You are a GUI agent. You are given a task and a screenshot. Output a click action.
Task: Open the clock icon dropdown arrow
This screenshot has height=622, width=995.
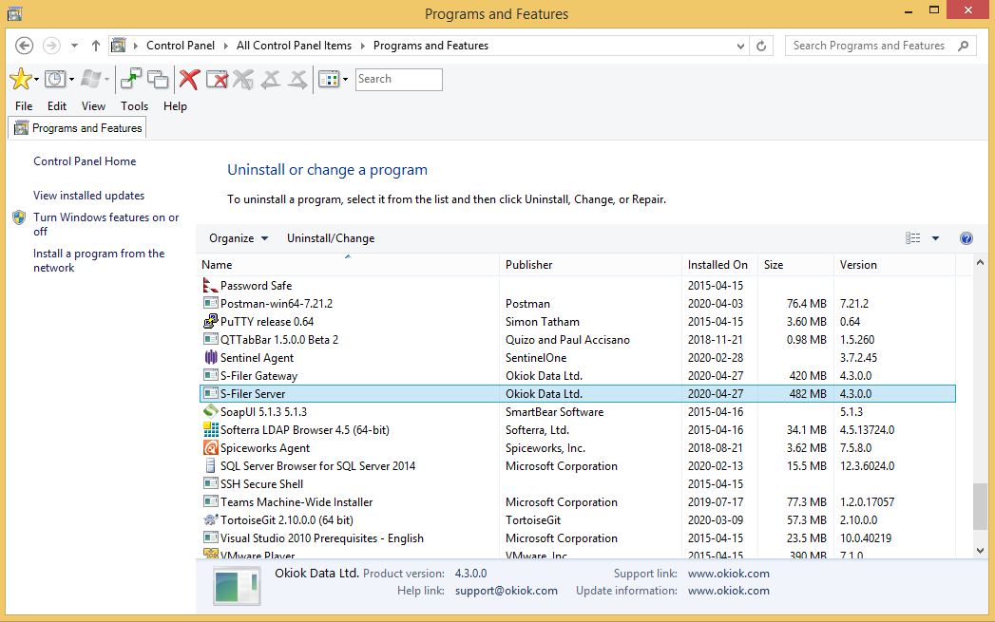(71, 80)
